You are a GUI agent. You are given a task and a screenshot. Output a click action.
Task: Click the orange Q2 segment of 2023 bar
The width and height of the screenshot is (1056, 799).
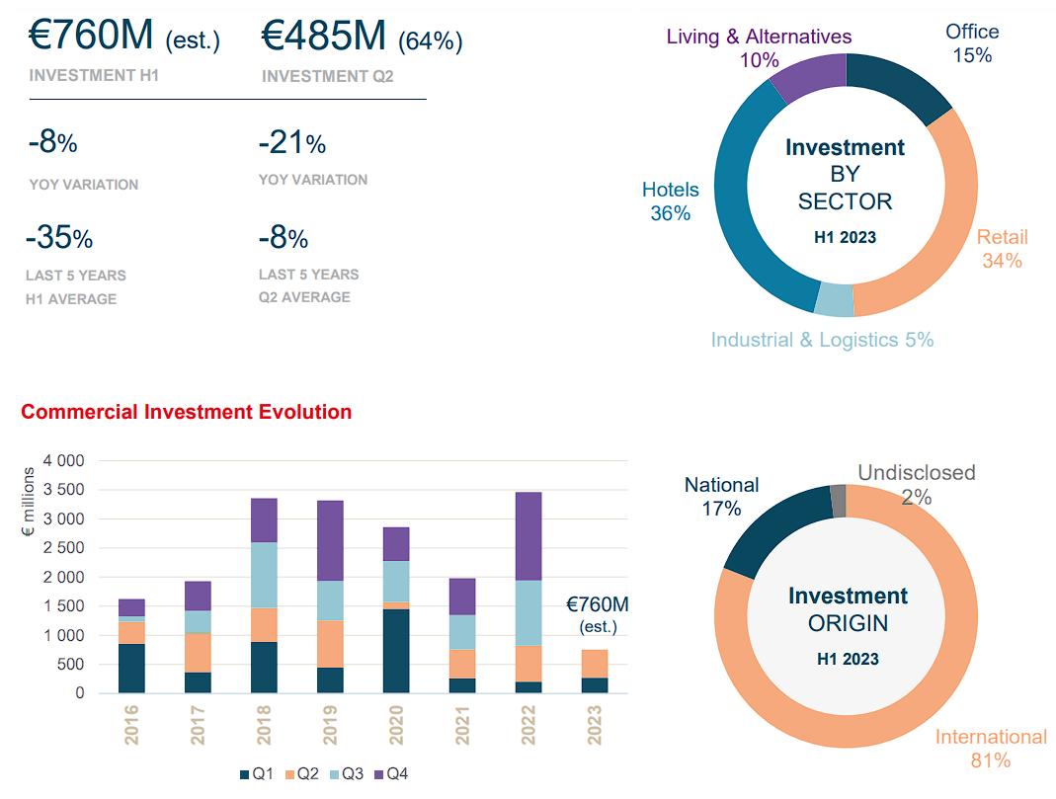tap(594, 663)
